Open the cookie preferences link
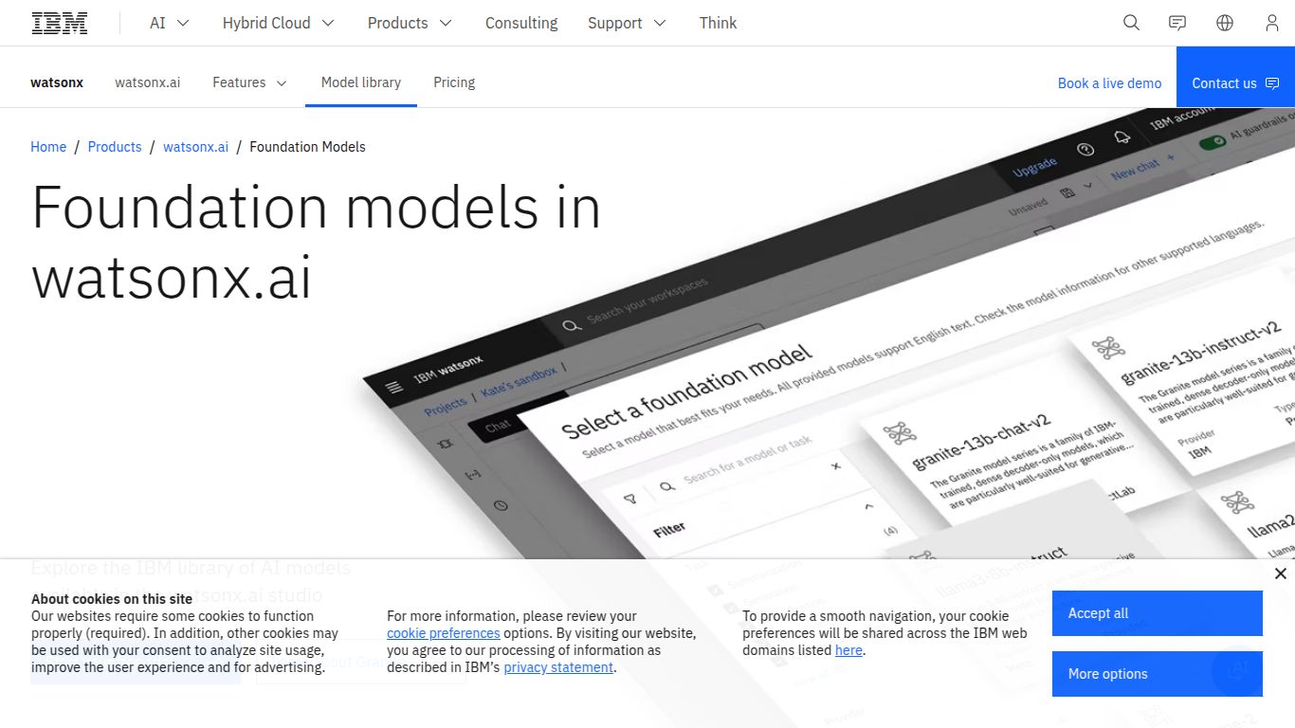This screenshot has height=728, width=1295. click(x=444, y=633)
